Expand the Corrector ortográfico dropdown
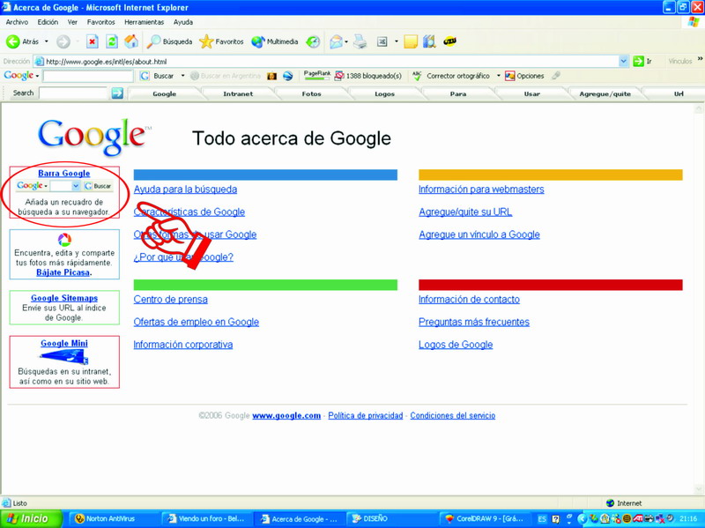The width and height of the screenshot is (705, 528). pos(498,76)
